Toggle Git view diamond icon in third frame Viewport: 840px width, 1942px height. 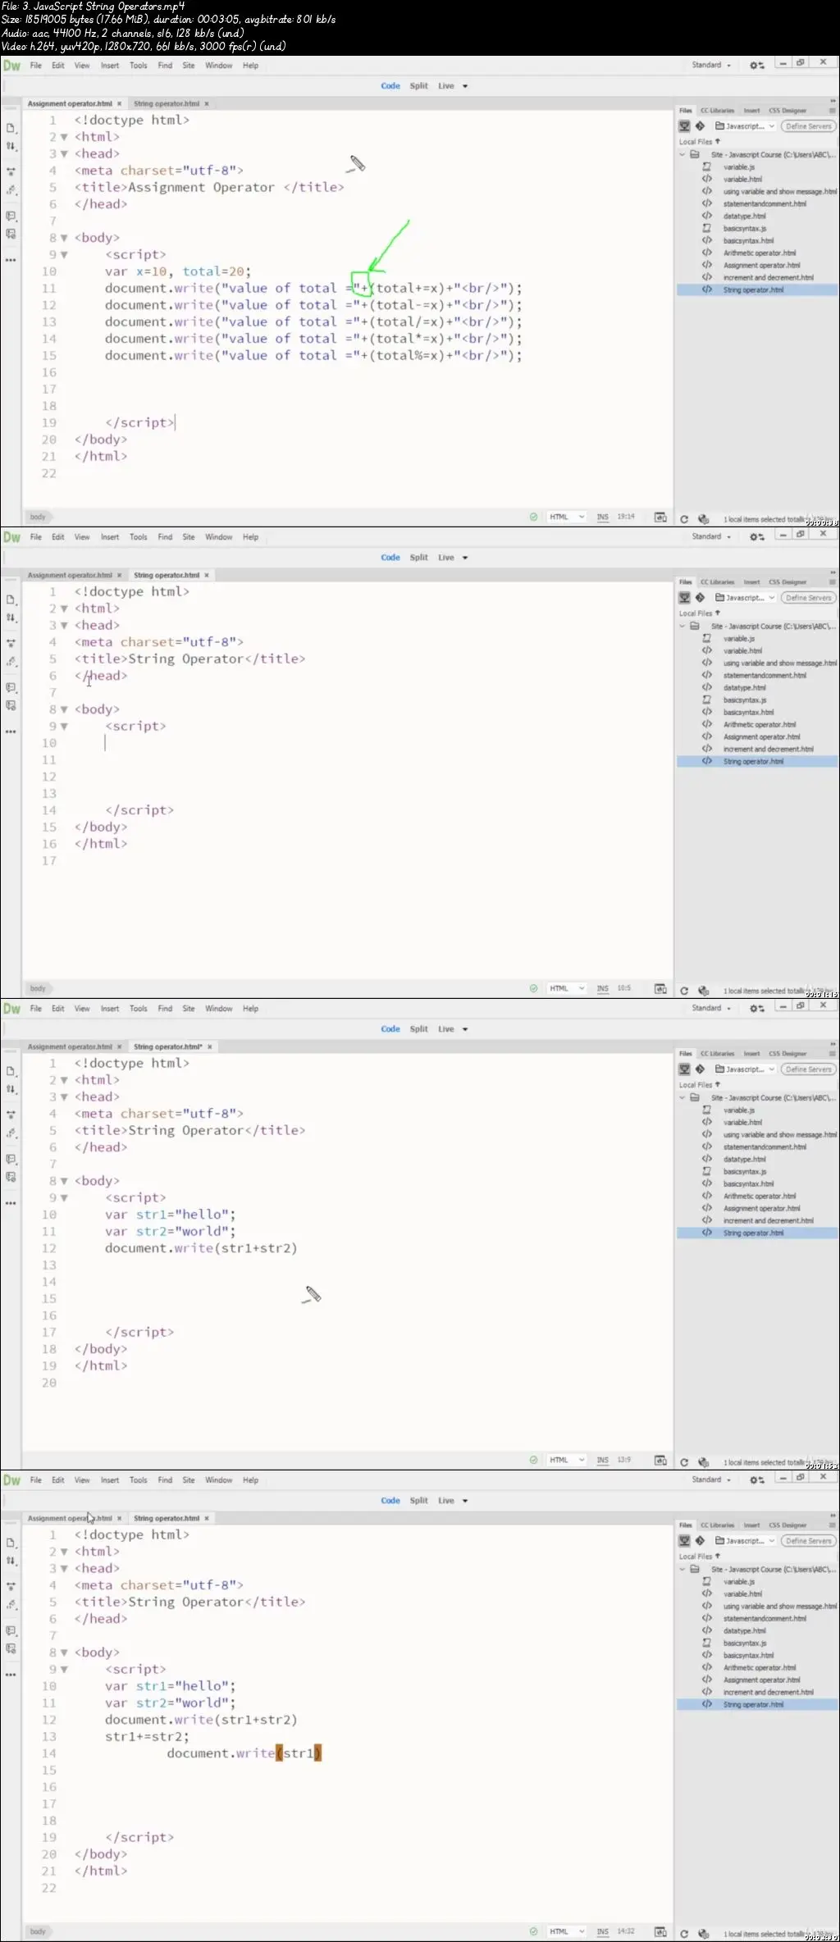[x=700, y=1069]
